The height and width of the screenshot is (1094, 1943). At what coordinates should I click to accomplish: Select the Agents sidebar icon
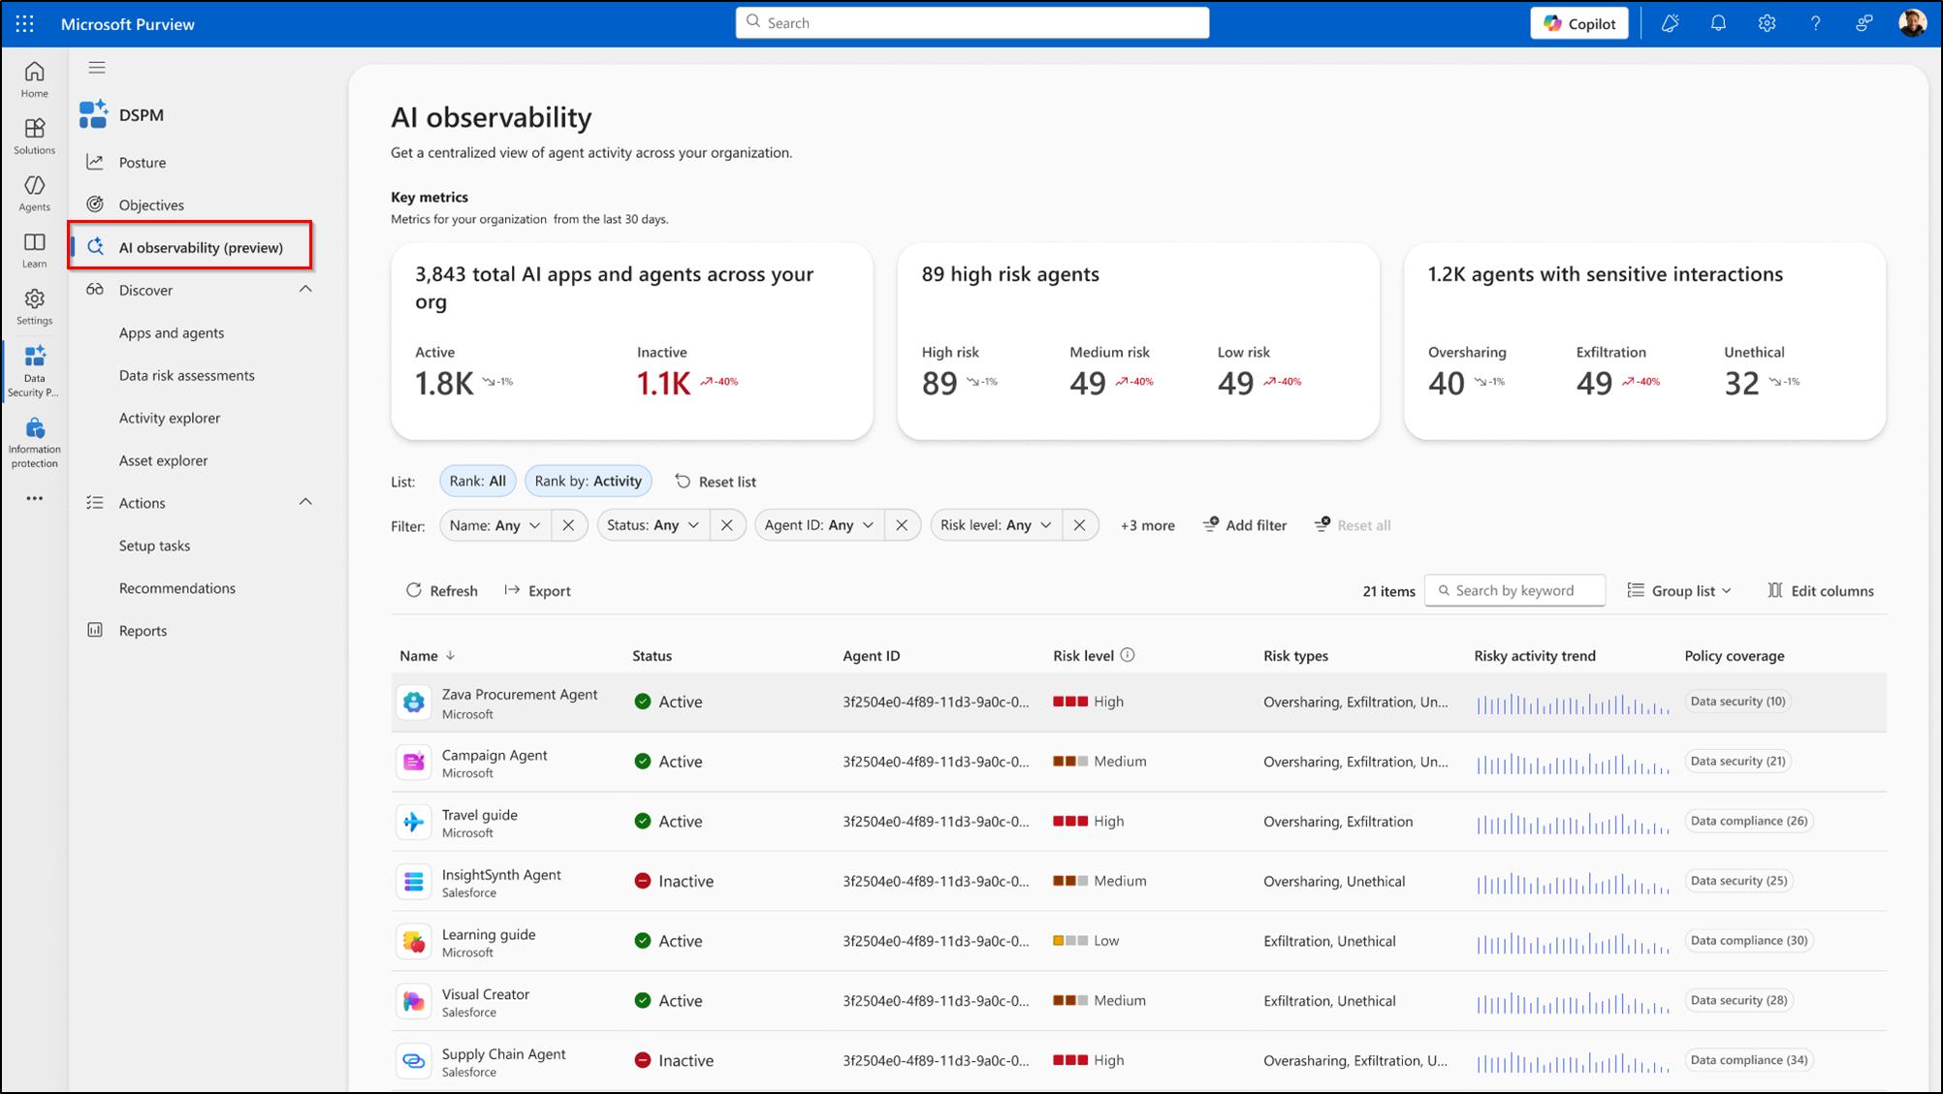pyautogui.click(x=34, y=190)
